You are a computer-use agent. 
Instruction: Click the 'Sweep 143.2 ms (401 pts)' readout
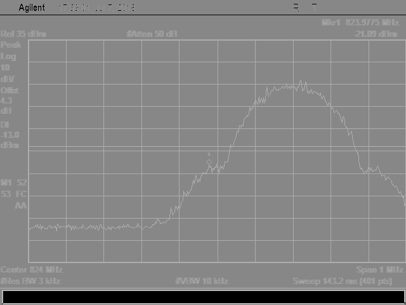tap(343, 281)
